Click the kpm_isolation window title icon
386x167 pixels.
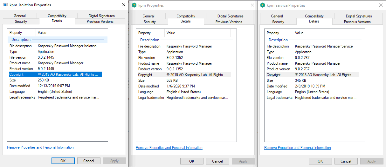(5, 5)
